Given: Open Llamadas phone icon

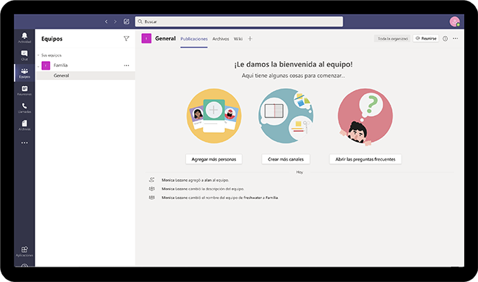Looking at the screenshot, I should (24, 107).
